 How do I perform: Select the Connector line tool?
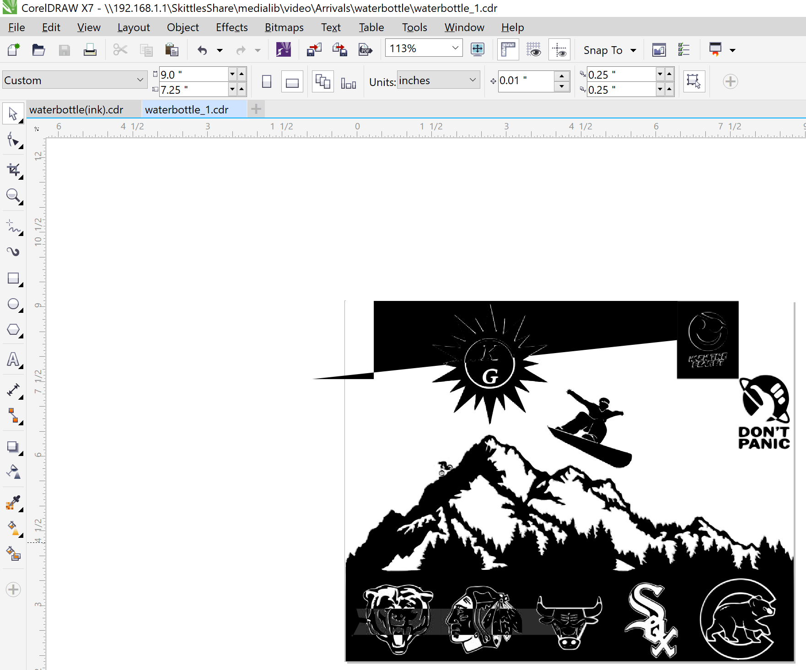13,416
